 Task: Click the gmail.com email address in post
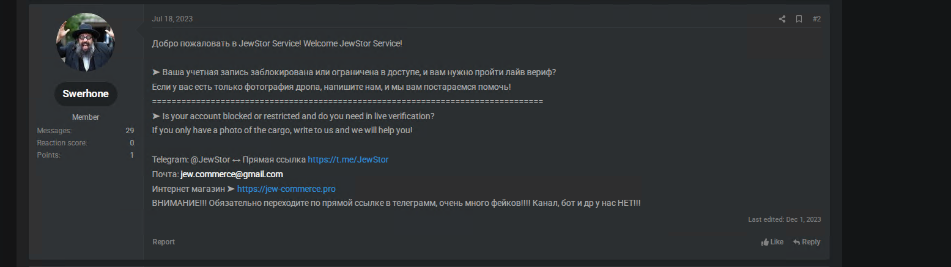[x=232, y=174]
